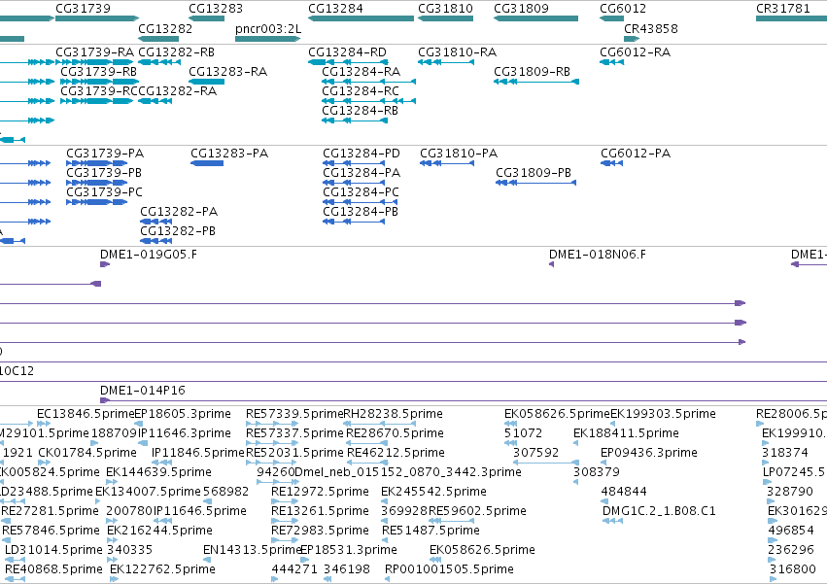Image resolution: width=827 pixels, height=584 pixels.
Task: Select transcript CG31739-RB
Action: click(98, 72)
